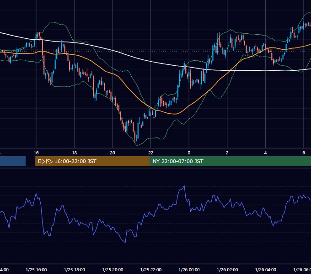The width and height of the screenshot is (311, 274).
Task: Select the NY 22:00-07:00 JST session bar
Action: [x=230, y=161]
